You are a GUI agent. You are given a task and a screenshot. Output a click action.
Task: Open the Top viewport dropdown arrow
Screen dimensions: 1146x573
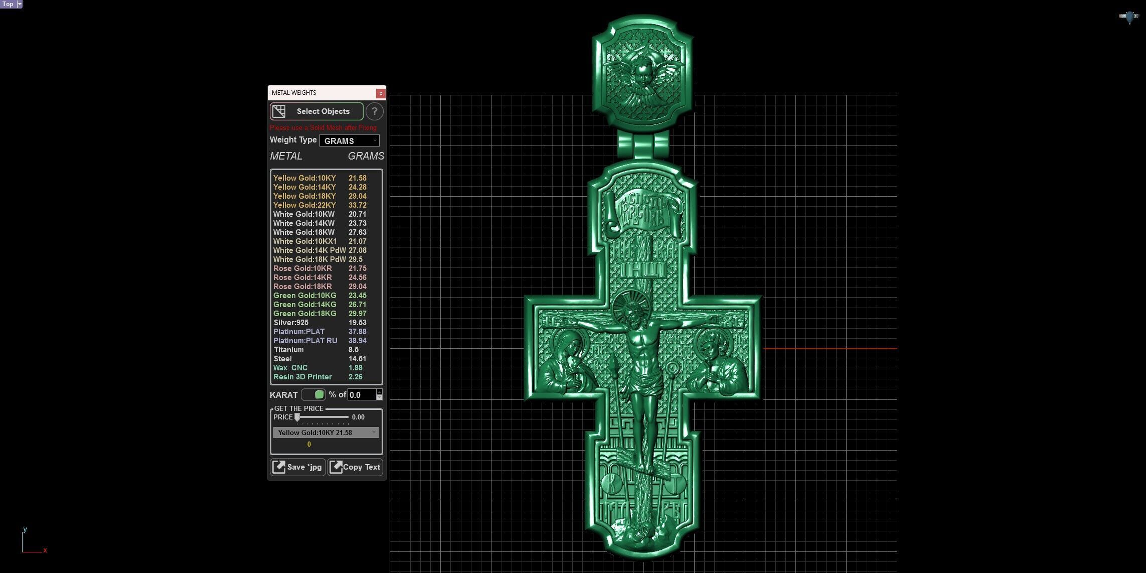coord(20,4)
